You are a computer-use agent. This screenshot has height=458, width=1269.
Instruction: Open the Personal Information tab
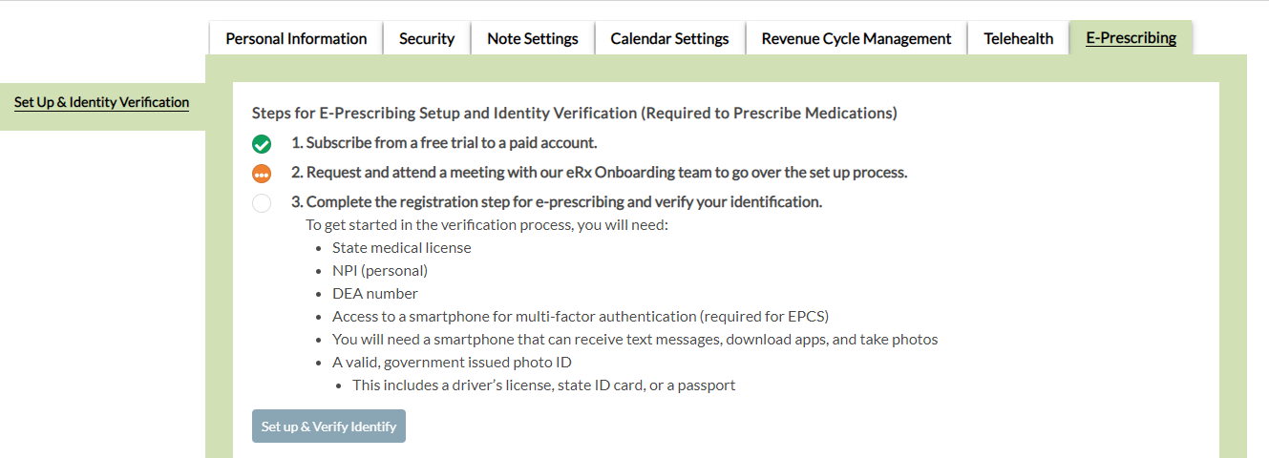(296, 39)
